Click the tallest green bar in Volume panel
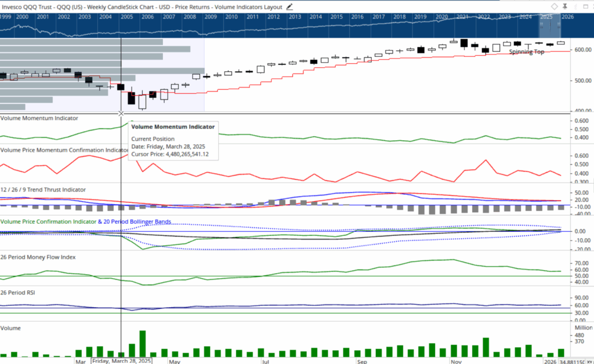The height and width of the screenshot is (364, 594). 143,343
